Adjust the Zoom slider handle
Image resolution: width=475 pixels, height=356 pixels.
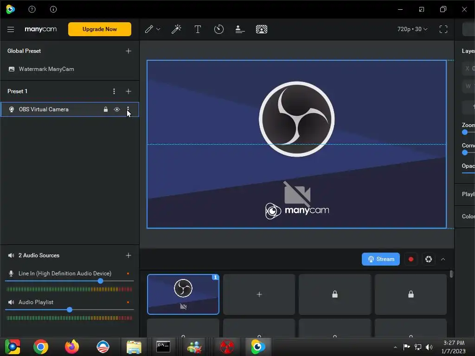[465, 132]
